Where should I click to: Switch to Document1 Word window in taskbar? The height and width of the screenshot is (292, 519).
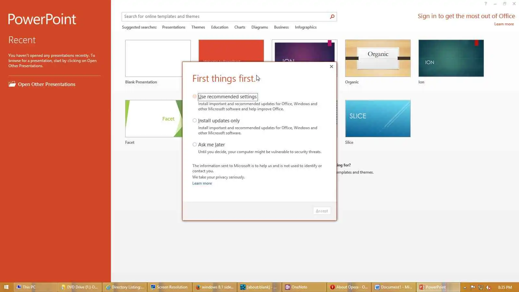[x=393, y=287]
